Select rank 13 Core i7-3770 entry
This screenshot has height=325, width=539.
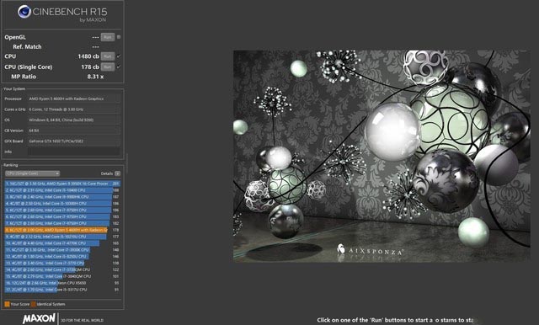click(x=62, y=263)
